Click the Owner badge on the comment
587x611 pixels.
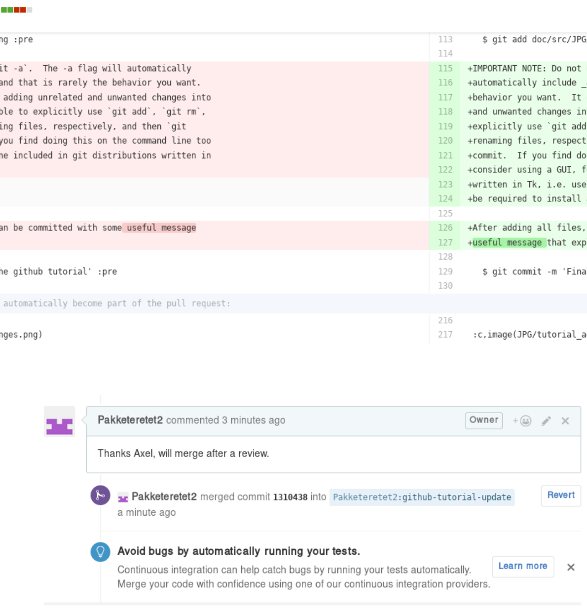[483, 420]
